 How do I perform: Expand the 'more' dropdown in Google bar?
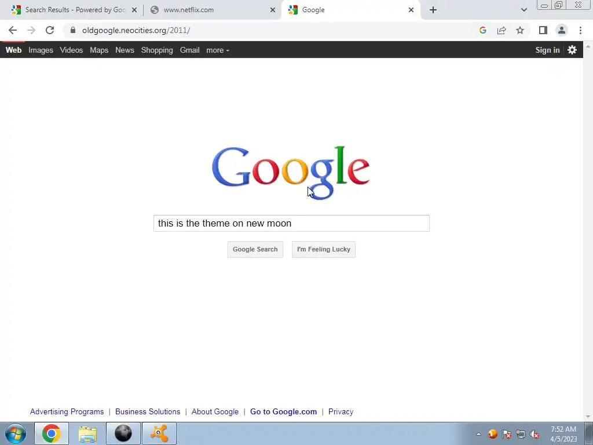(x=218, y=50)
